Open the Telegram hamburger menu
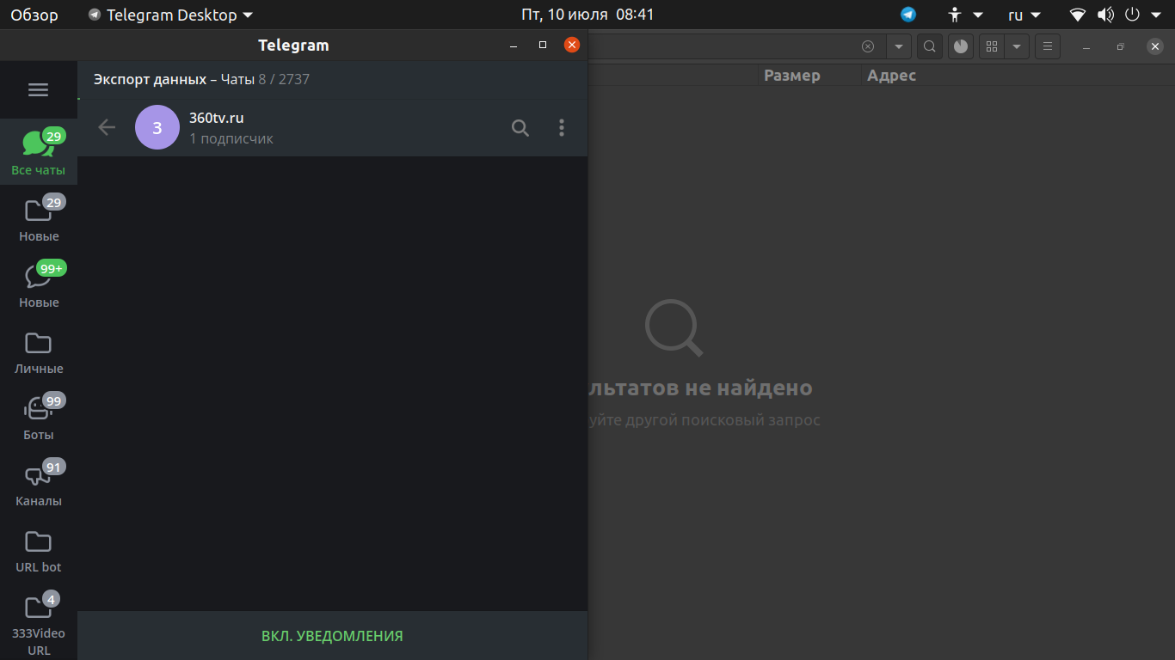Screen dimensions: 1175x660 pyautogui.click(x=38, y=90)
